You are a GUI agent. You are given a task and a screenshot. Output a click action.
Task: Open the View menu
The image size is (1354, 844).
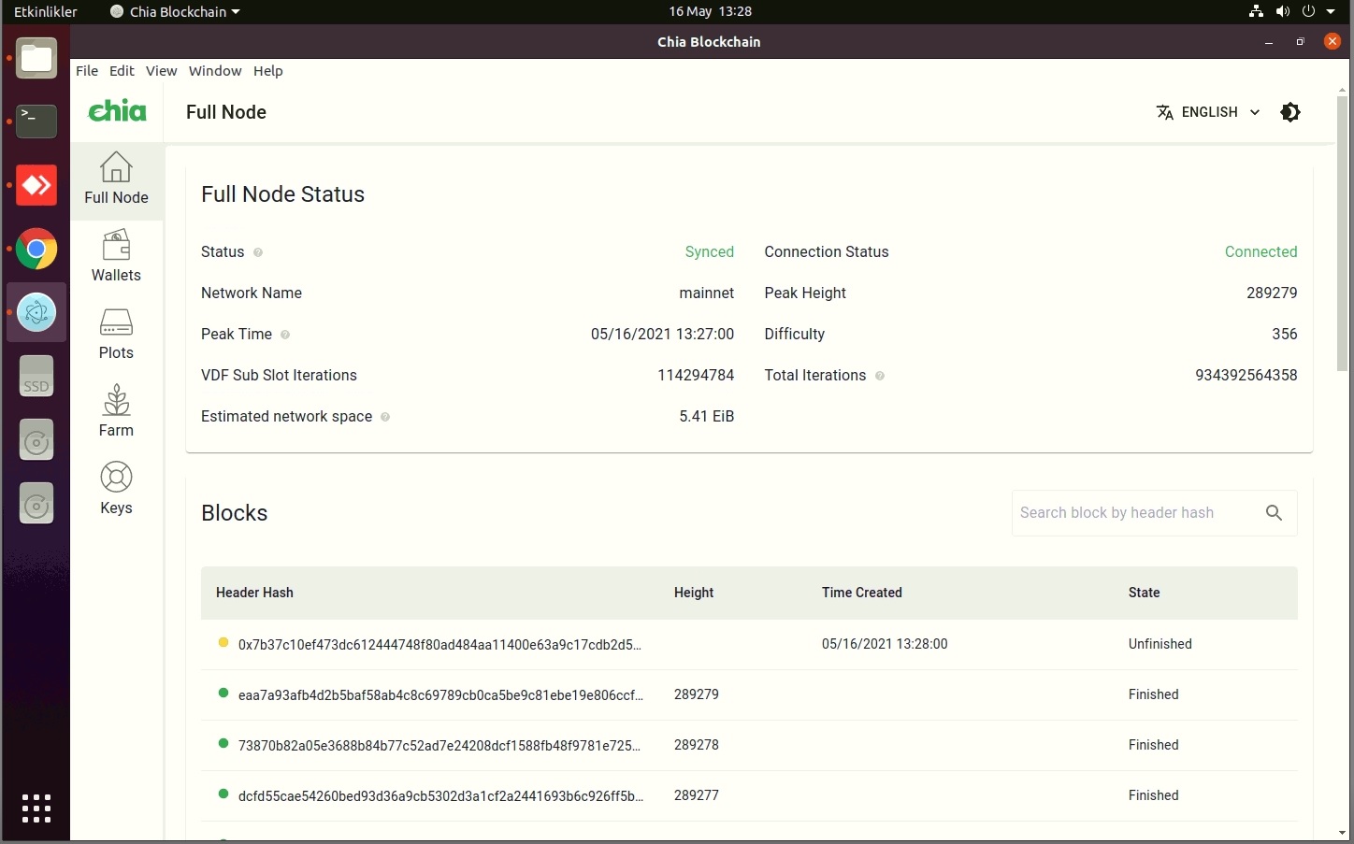tap(161, 71)
